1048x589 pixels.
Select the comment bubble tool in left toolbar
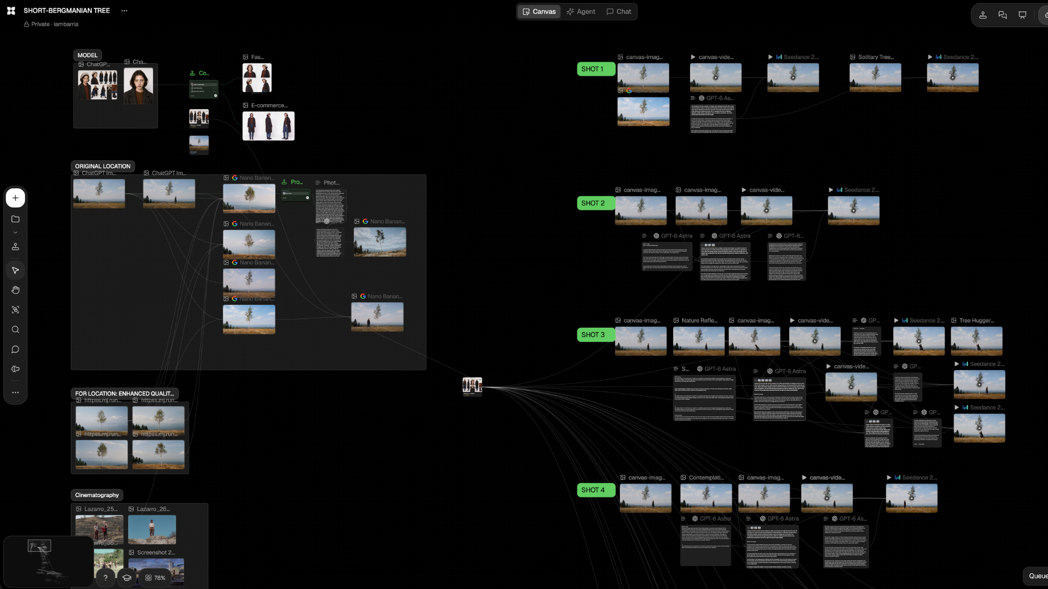coord(15,350)
